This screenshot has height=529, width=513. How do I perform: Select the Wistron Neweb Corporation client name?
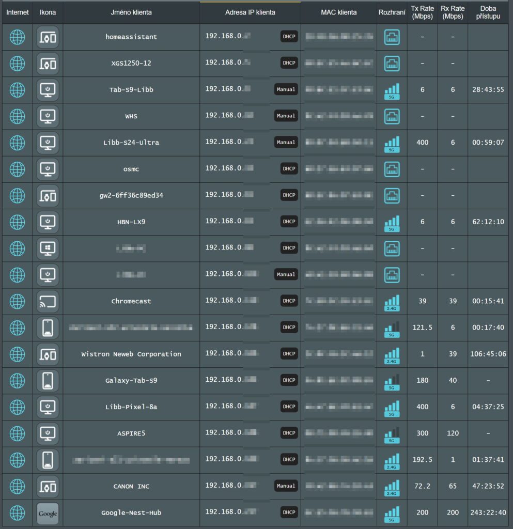click(x=131, y=354)
